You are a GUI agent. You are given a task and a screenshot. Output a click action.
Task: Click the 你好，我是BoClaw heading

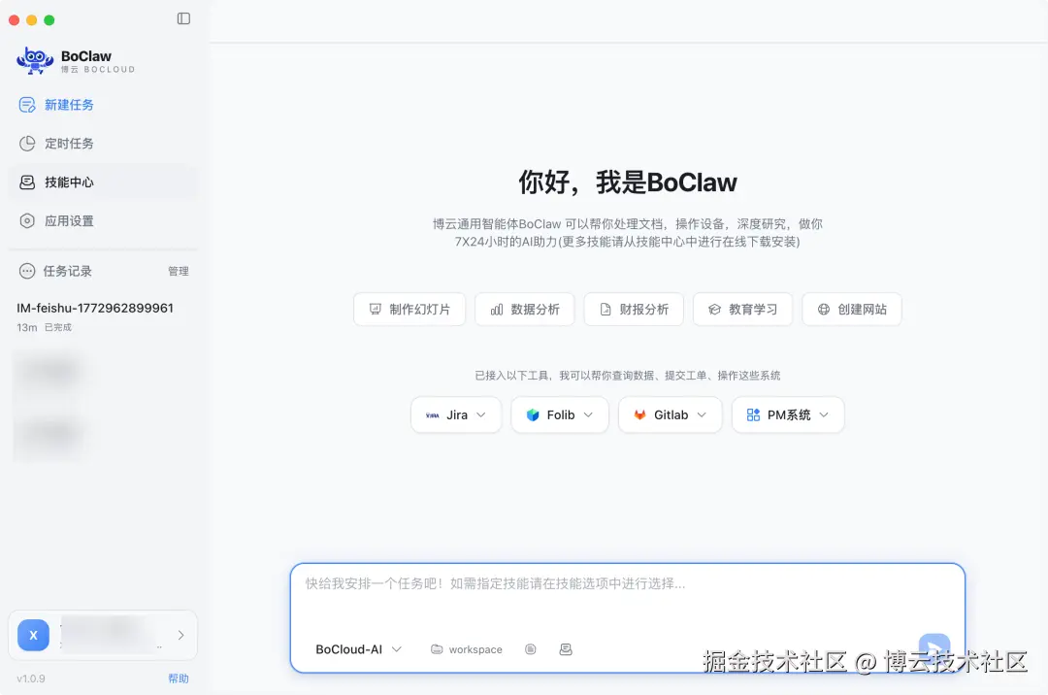(x=628, y=182)
